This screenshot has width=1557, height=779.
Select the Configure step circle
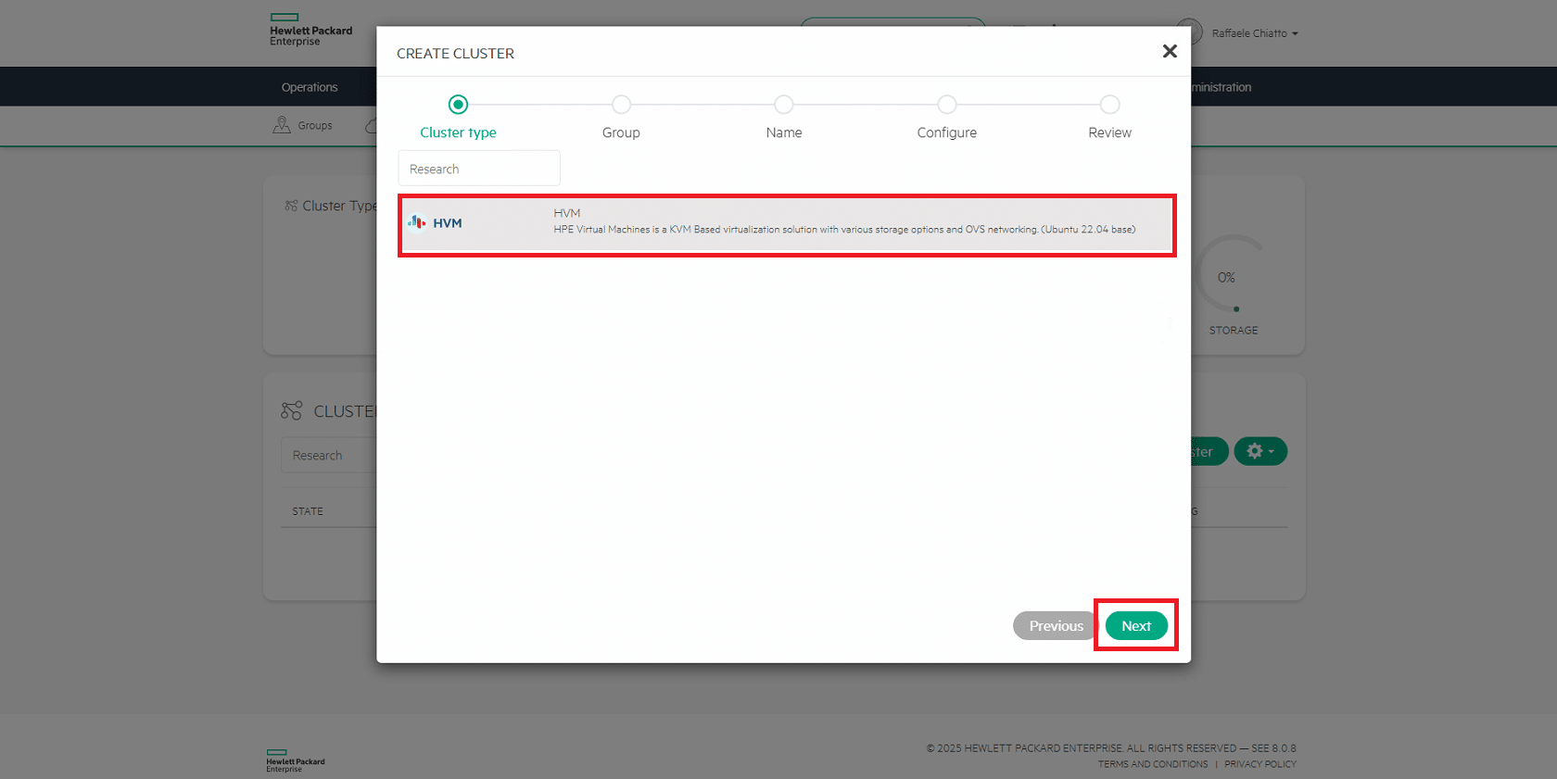(x=946, y=105)
